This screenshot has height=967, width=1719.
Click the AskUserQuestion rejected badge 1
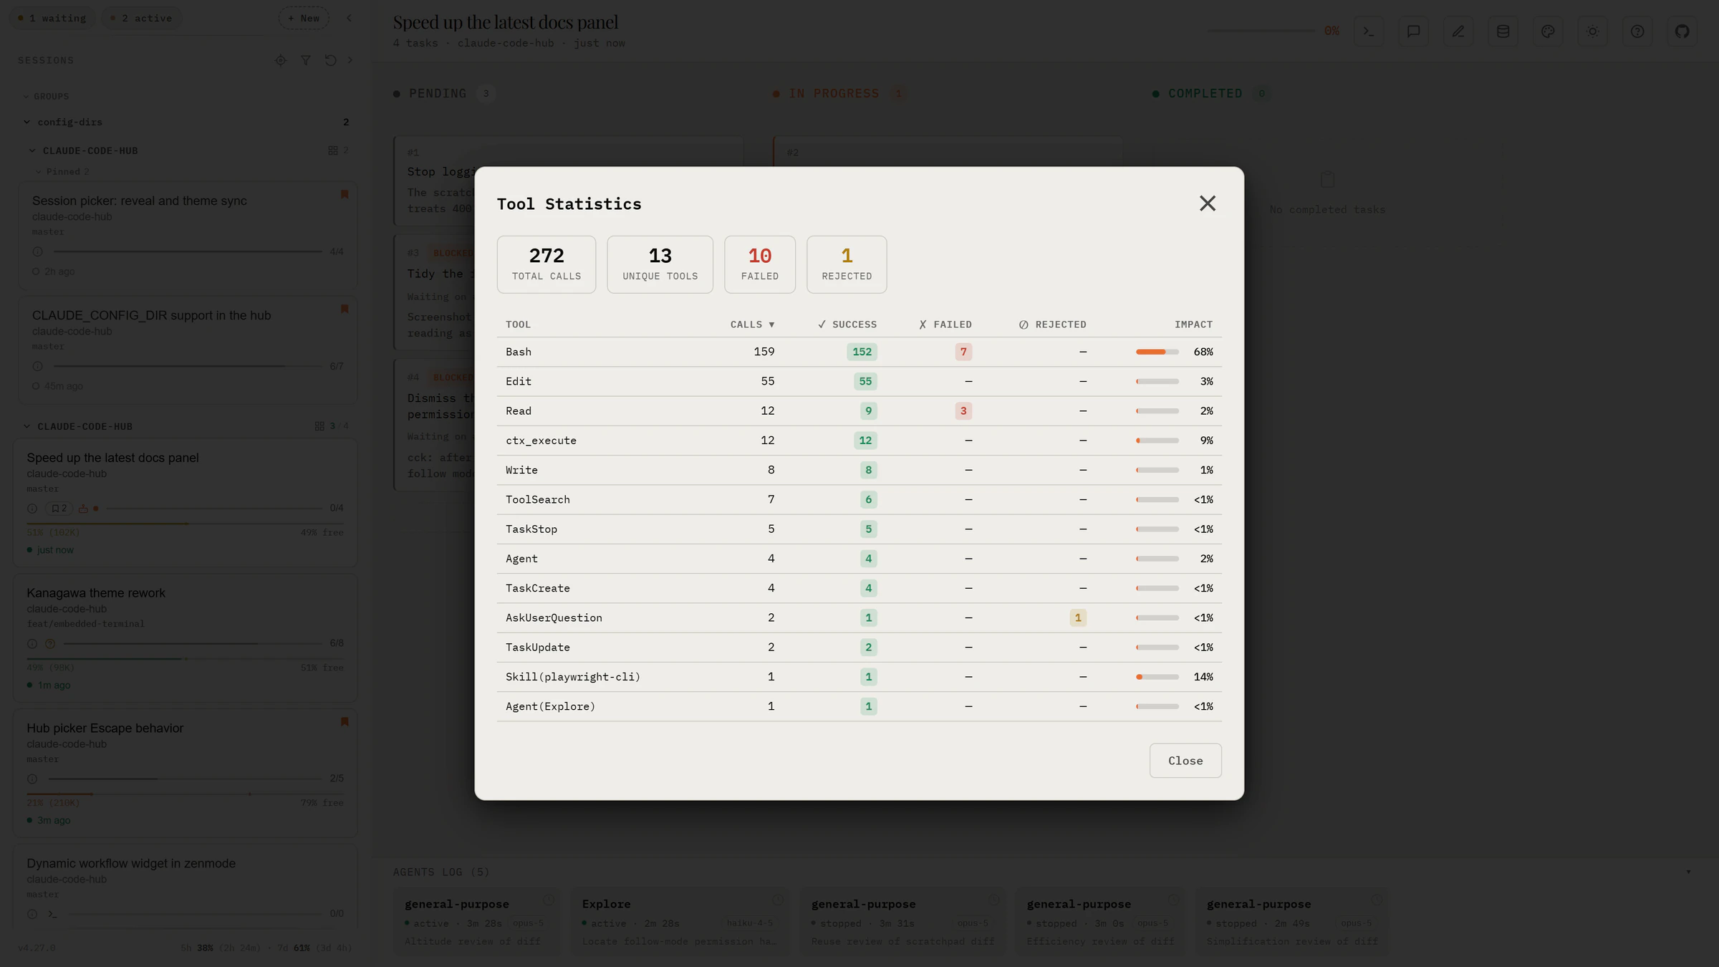tap(1078, 617)
